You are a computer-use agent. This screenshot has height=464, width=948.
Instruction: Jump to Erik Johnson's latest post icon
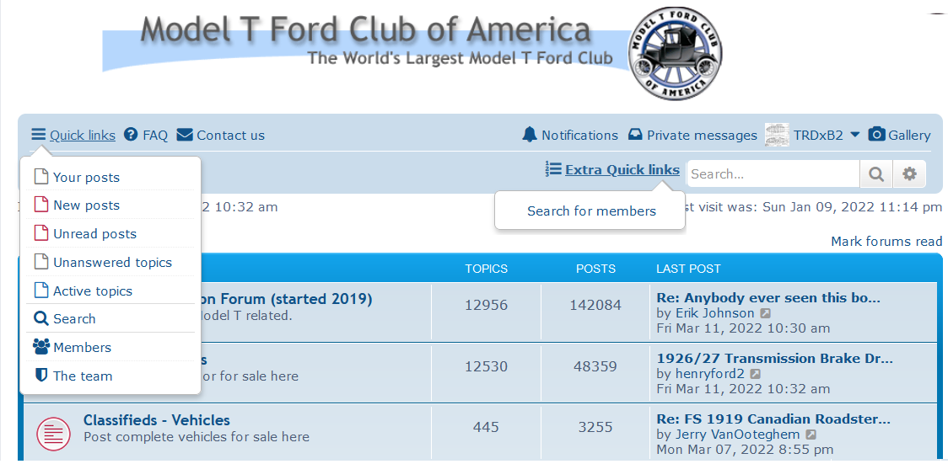[766, 313]
